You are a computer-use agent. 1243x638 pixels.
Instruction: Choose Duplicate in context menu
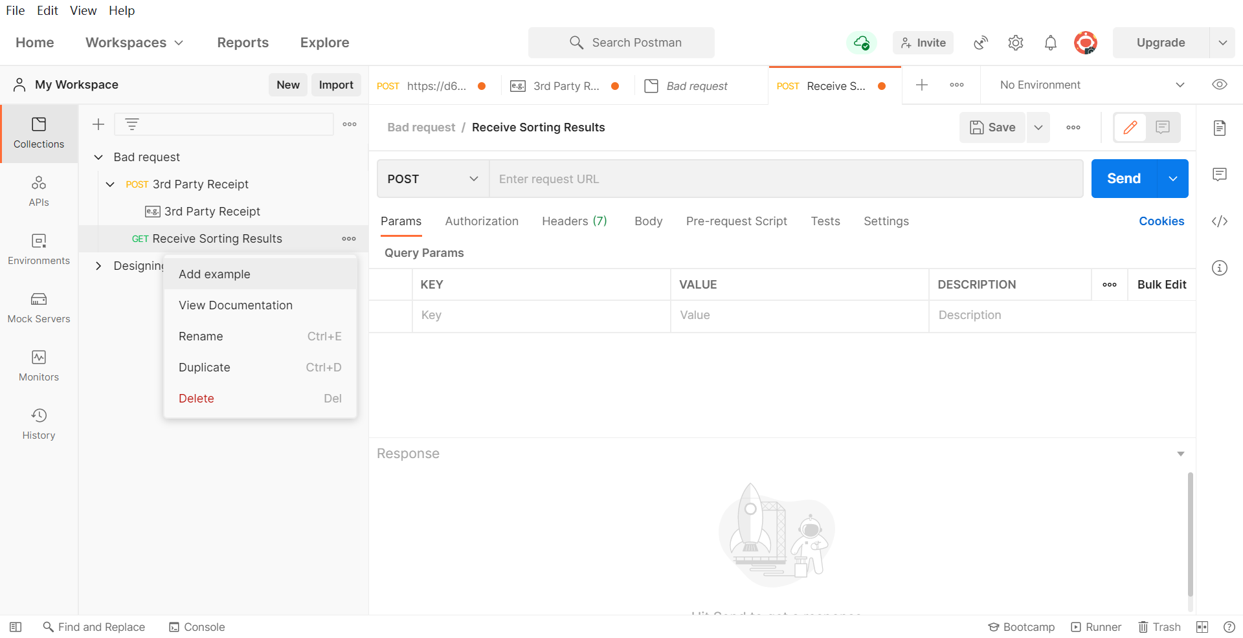[x=260, y=368]
